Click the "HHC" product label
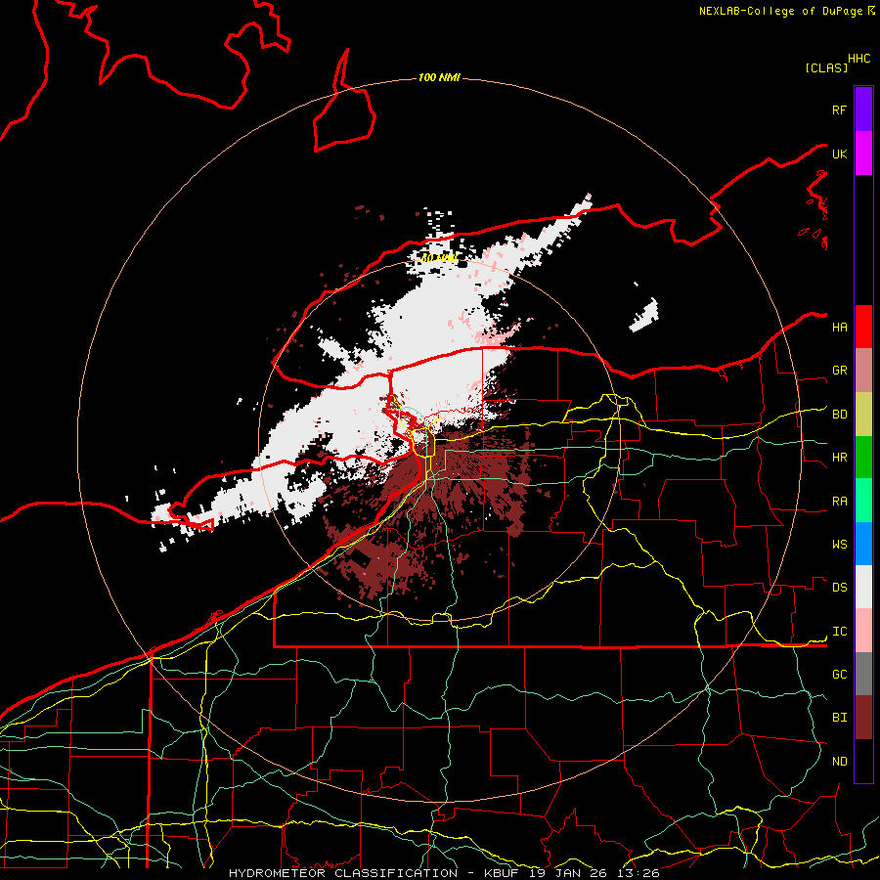This screenshot has height=880, width=880. pyautogui.click(x=859, y=59)
